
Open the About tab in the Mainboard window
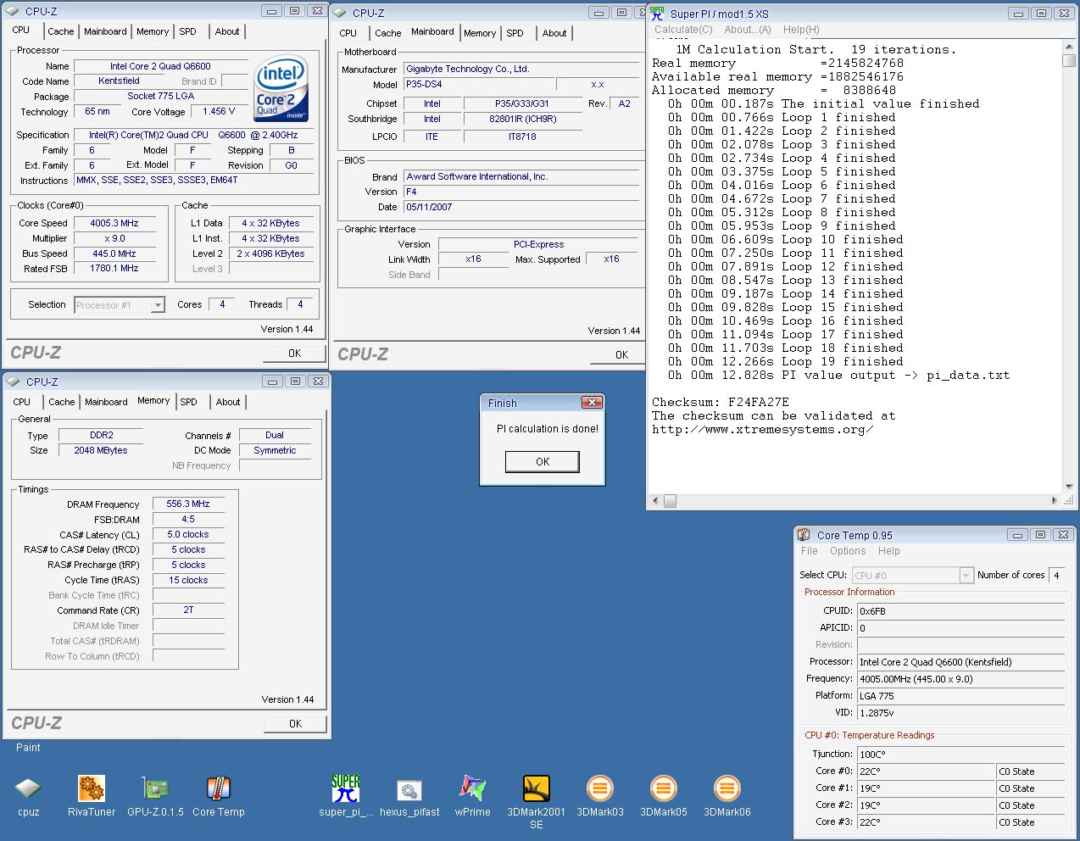[554, 33]
